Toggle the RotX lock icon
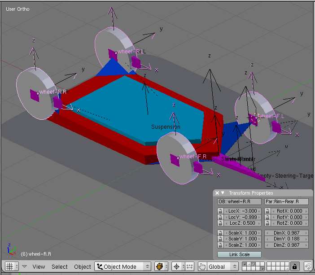The image size is (315, 275). pyautogui.click(x=267, y=211)
